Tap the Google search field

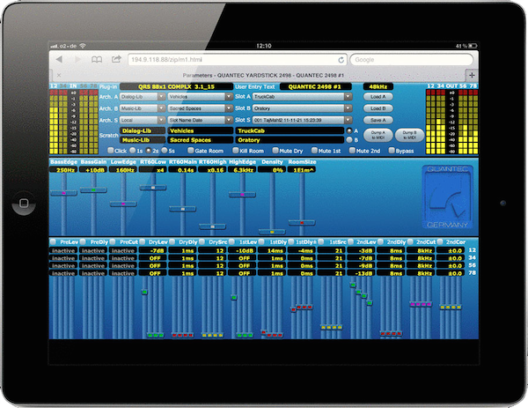pos(412,60)
